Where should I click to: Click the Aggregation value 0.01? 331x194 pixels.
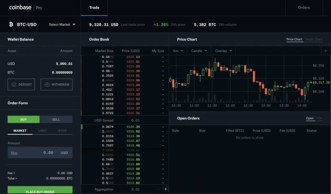(135, 189)
